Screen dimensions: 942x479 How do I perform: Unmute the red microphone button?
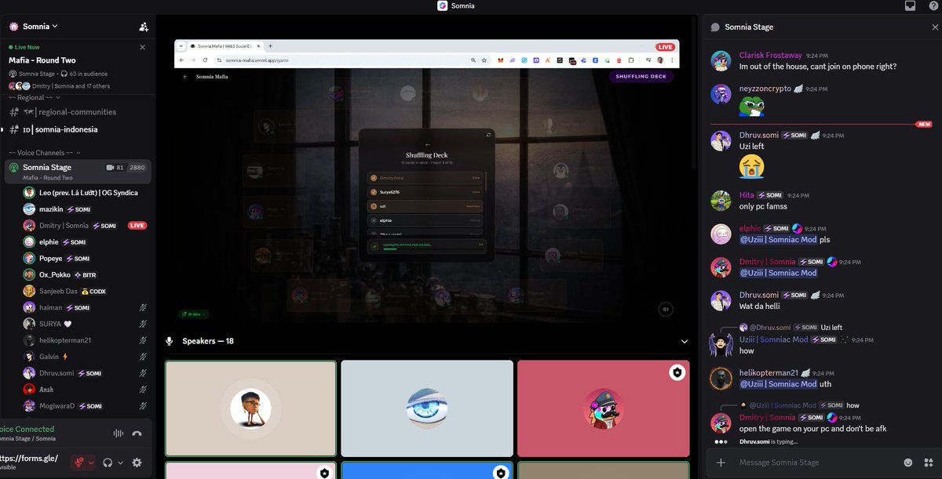point(78,463)
